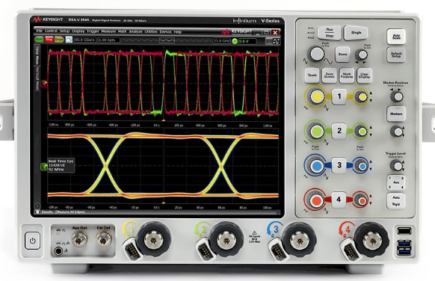Open the Help menu
The height and width of the screenshot is (281, 435).
tap(178, 32)
